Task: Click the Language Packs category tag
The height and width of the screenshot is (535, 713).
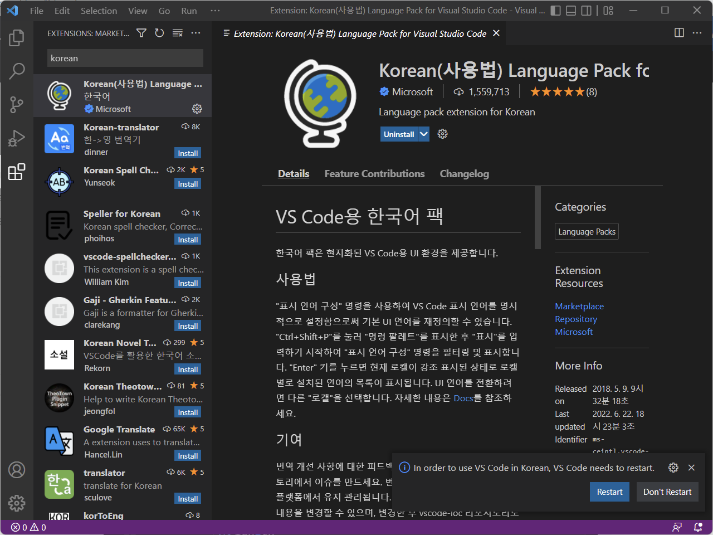Action: click(x=587, y=231)
